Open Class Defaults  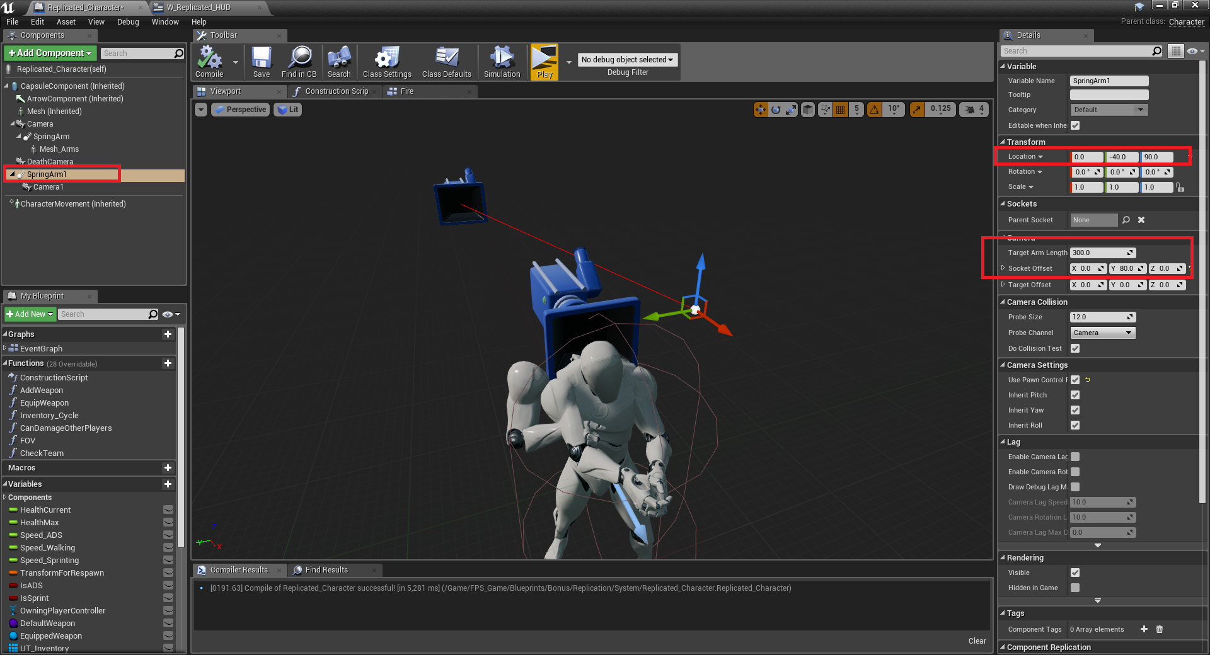(447, 61)
